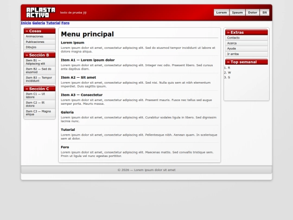293x220 pixels.
Task: Select Item B3 — Tempor incididunt
Action: [x=40, y=79]
